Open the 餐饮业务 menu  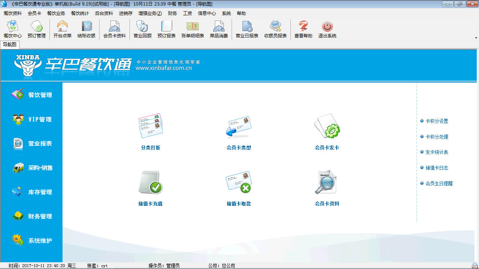coord(56,13)
